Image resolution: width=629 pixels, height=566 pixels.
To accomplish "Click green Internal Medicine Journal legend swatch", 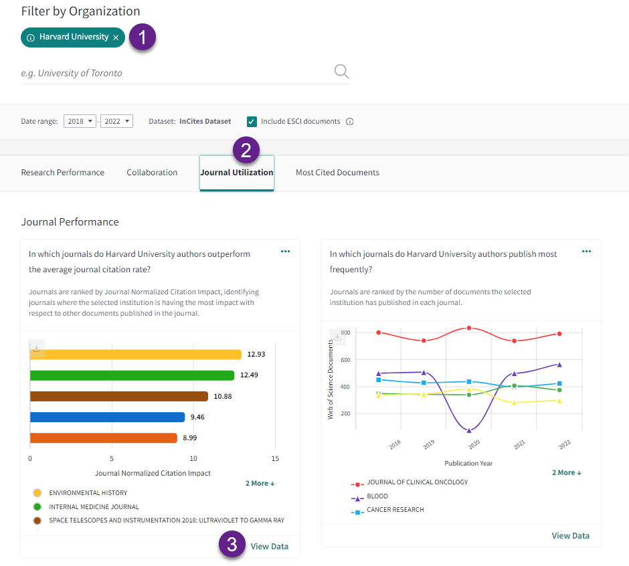I will coord(37,506).
